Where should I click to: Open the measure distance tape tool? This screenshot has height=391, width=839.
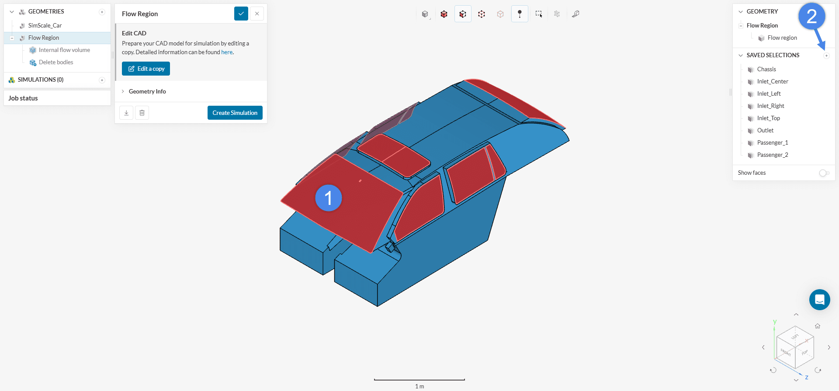[576, 14]
